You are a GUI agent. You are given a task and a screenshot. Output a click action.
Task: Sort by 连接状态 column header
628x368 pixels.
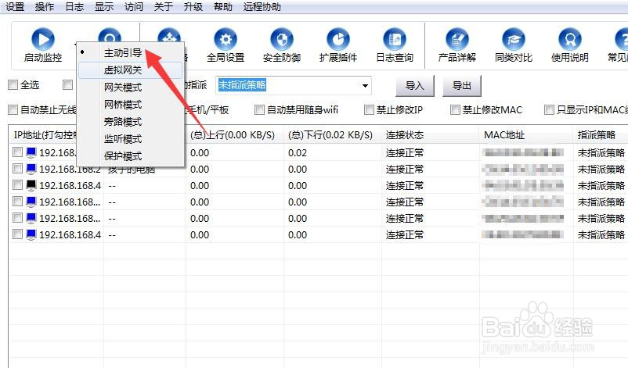tap(431, 134)
